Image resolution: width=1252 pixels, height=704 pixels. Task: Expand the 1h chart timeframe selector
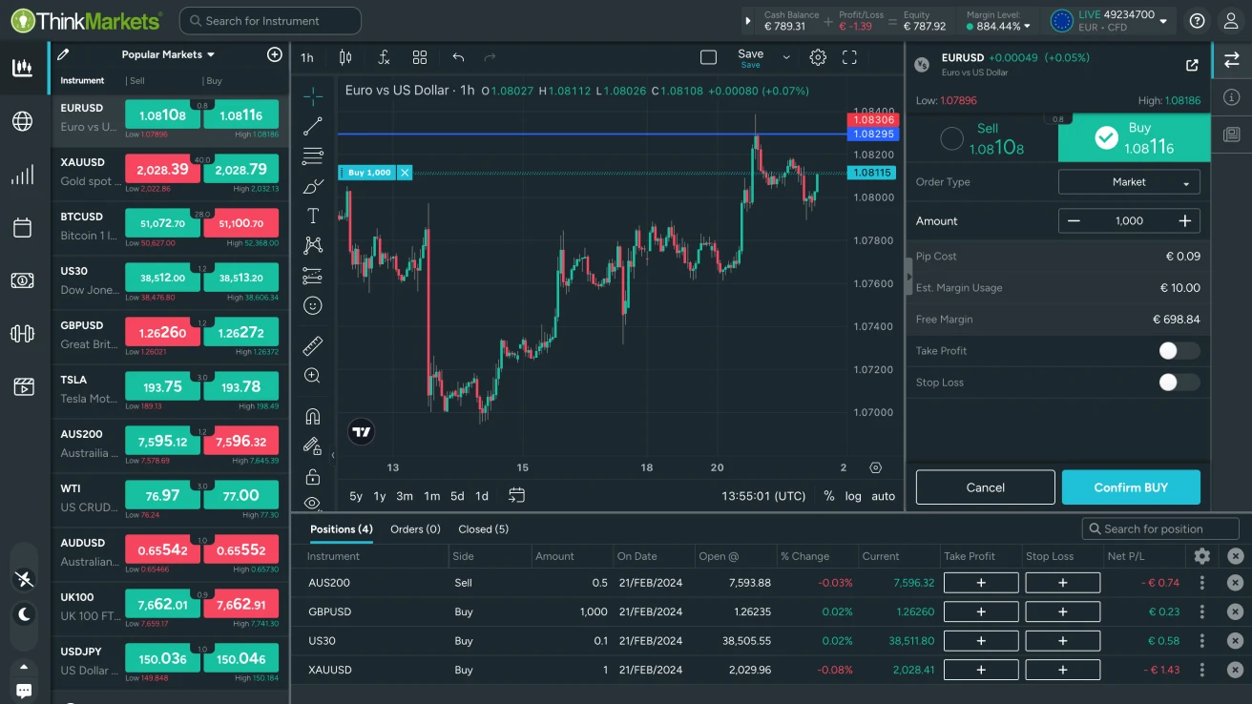(x=306, y=57)
